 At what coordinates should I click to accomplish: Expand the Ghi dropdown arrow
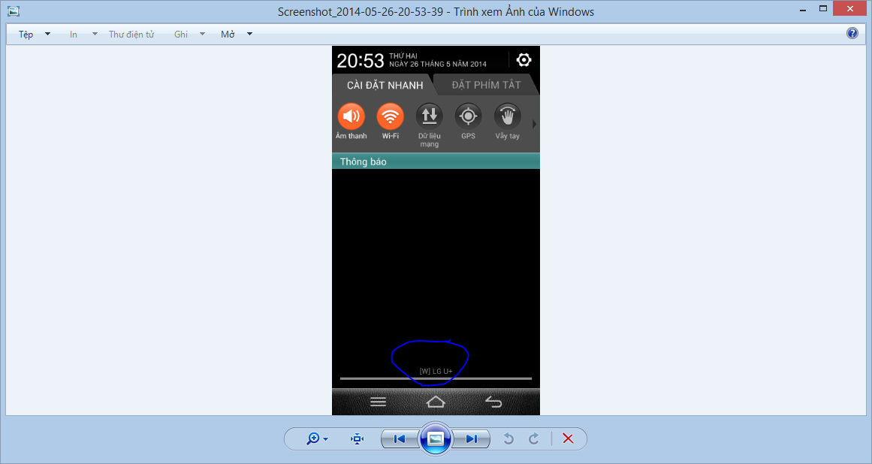(202, 35)
